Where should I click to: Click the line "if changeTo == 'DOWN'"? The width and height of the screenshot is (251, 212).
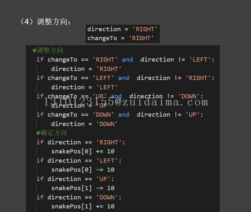(x=120, y=115)
